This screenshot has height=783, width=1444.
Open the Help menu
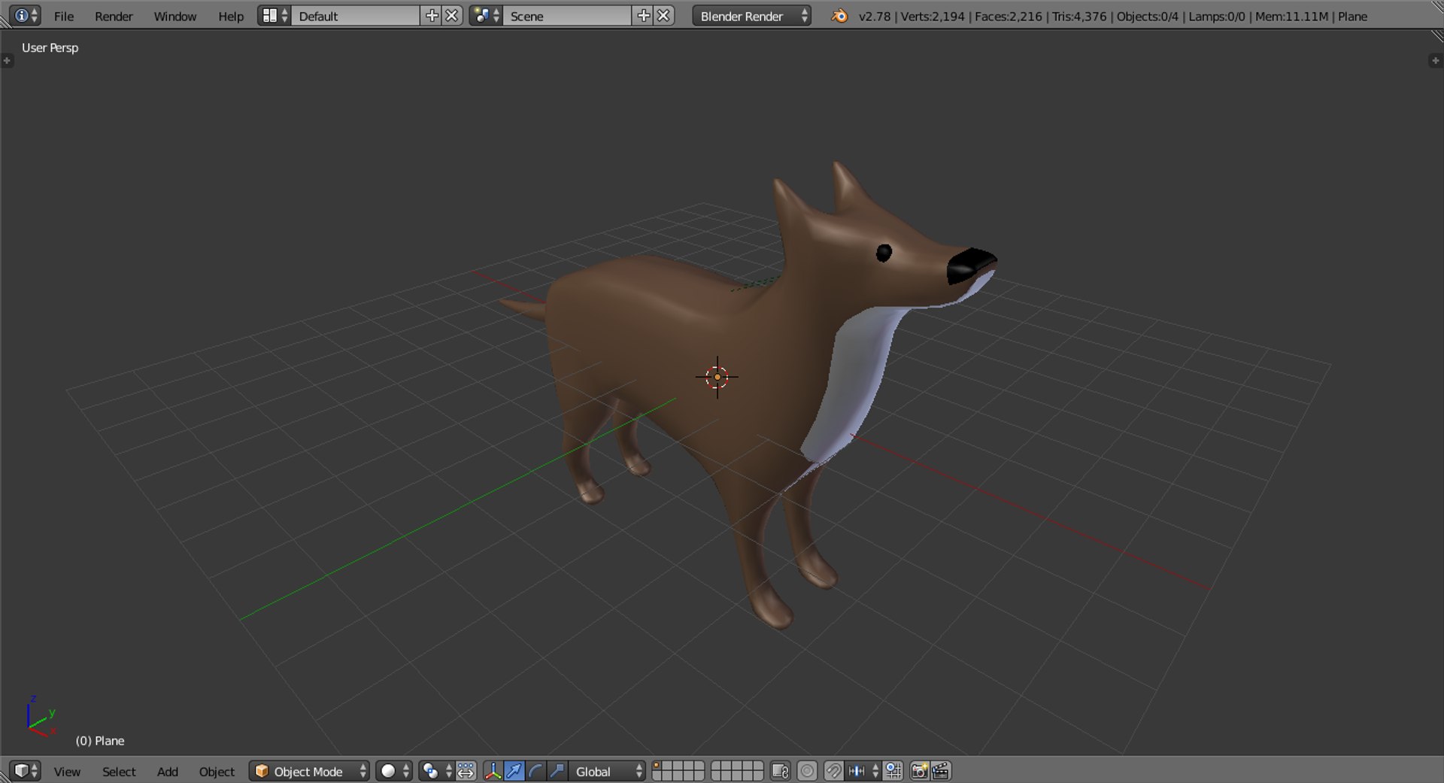pos(231,16)
